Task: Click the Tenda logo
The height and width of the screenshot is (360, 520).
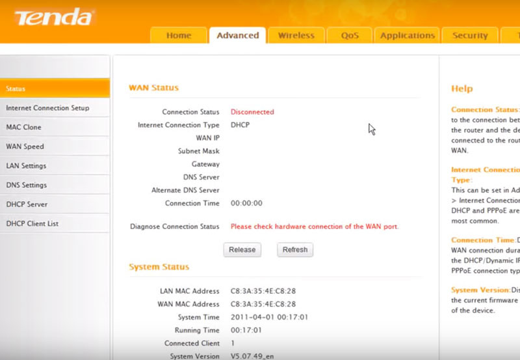Action: (x=55, y=18)
